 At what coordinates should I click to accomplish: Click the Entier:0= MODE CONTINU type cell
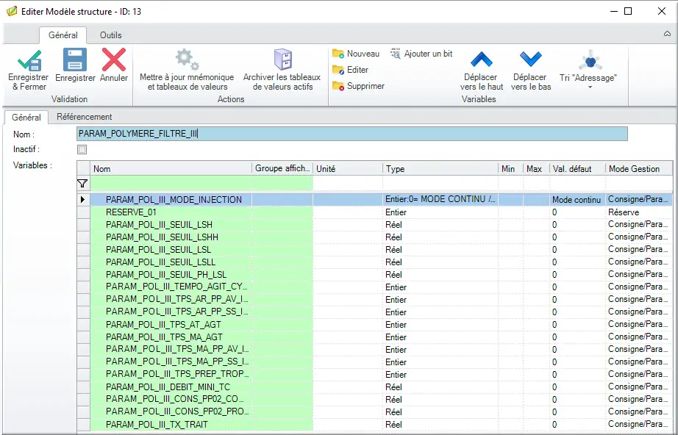pos(440,200)
